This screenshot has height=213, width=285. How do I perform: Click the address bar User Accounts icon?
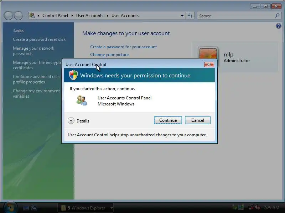pos(32,16)
